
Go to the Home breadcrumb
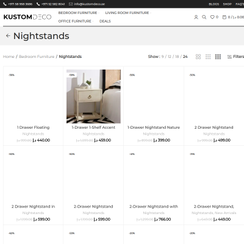pyautogui.click(x=9, y=57)
